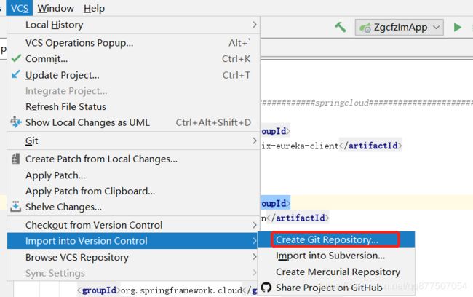Open the ZgcfzImApp run configuration dropdown

pos(399,27)
